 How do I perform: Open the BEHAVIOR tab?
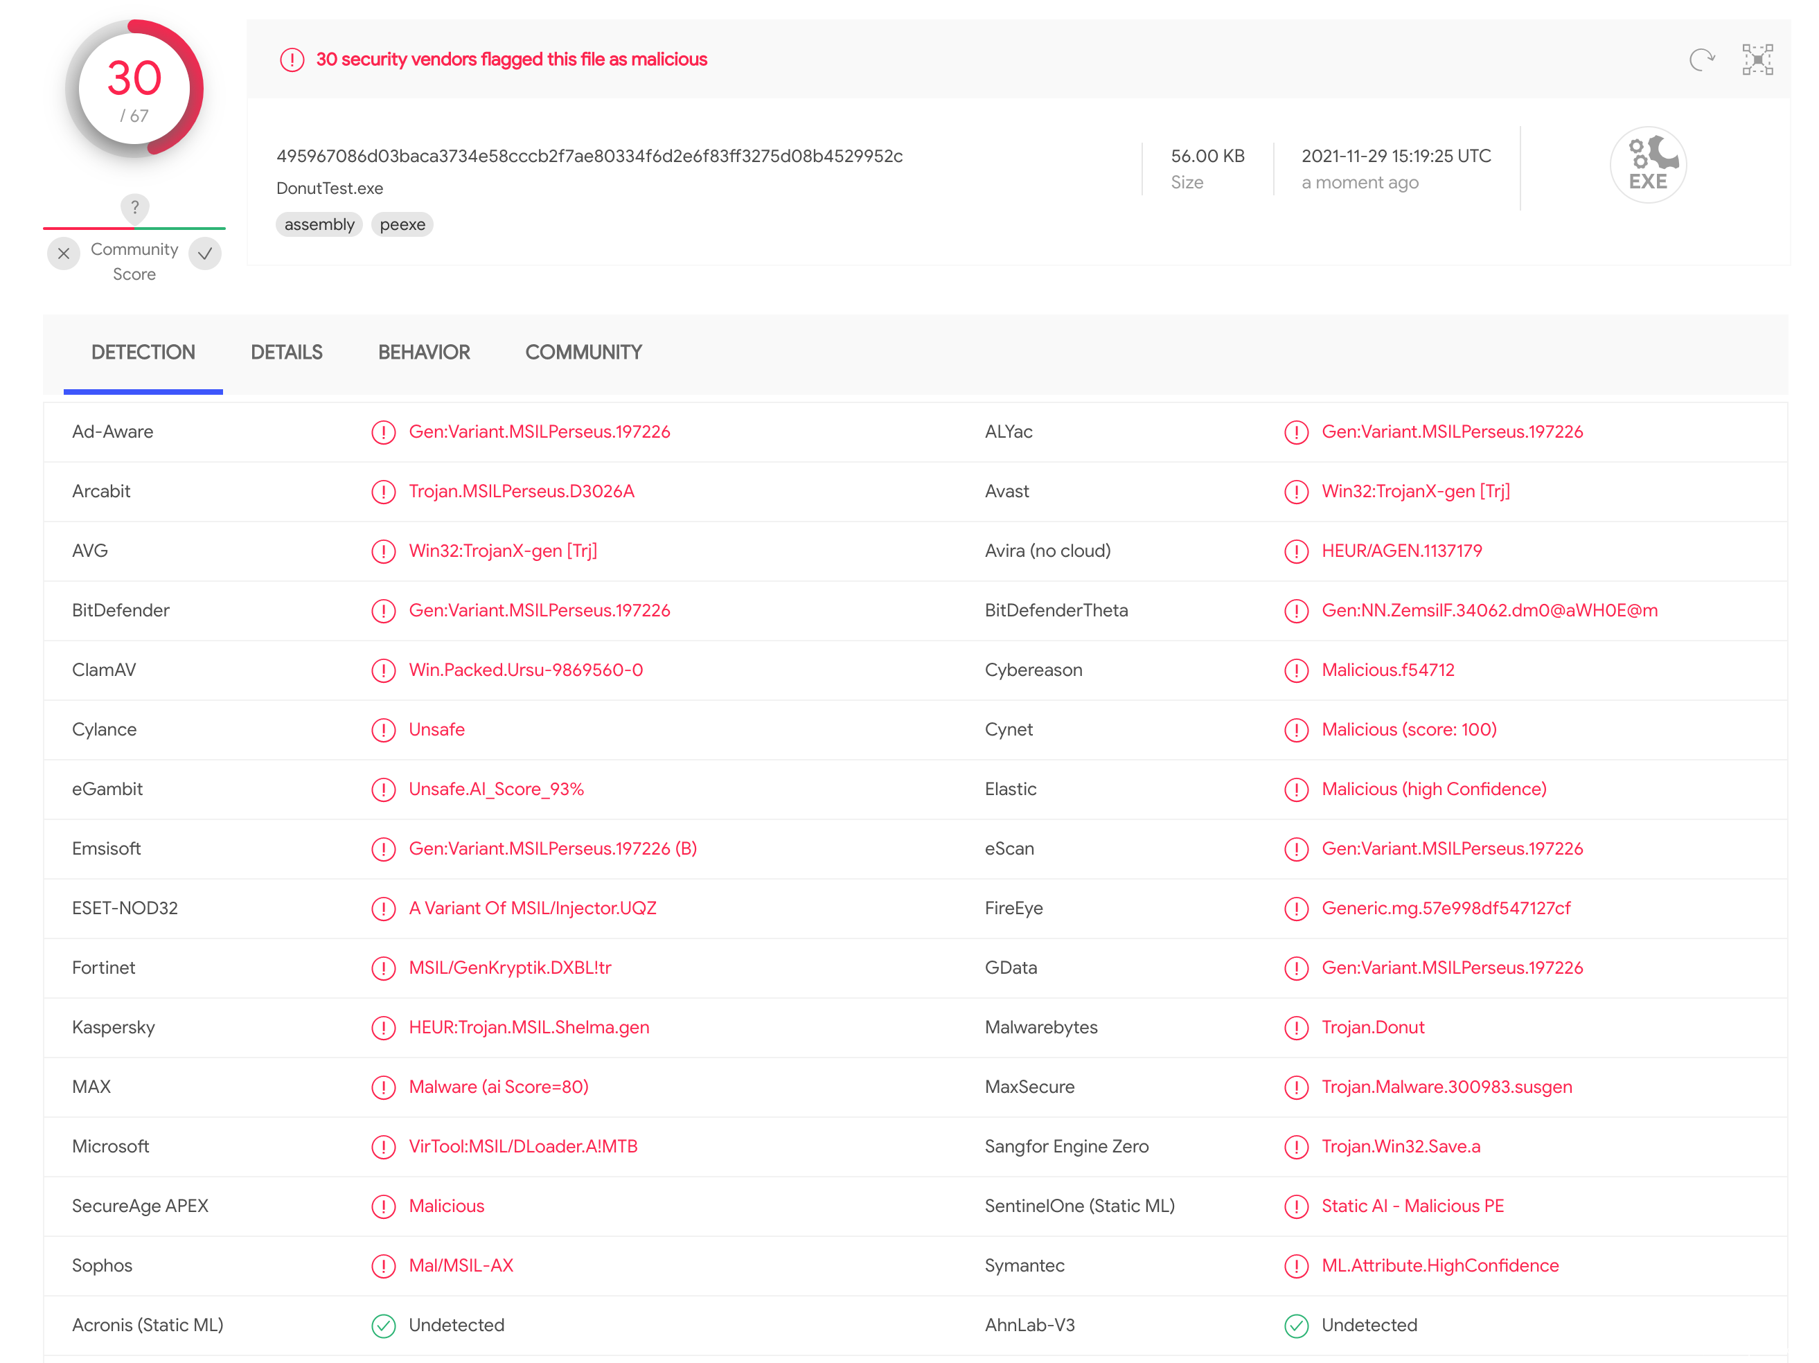423,353
